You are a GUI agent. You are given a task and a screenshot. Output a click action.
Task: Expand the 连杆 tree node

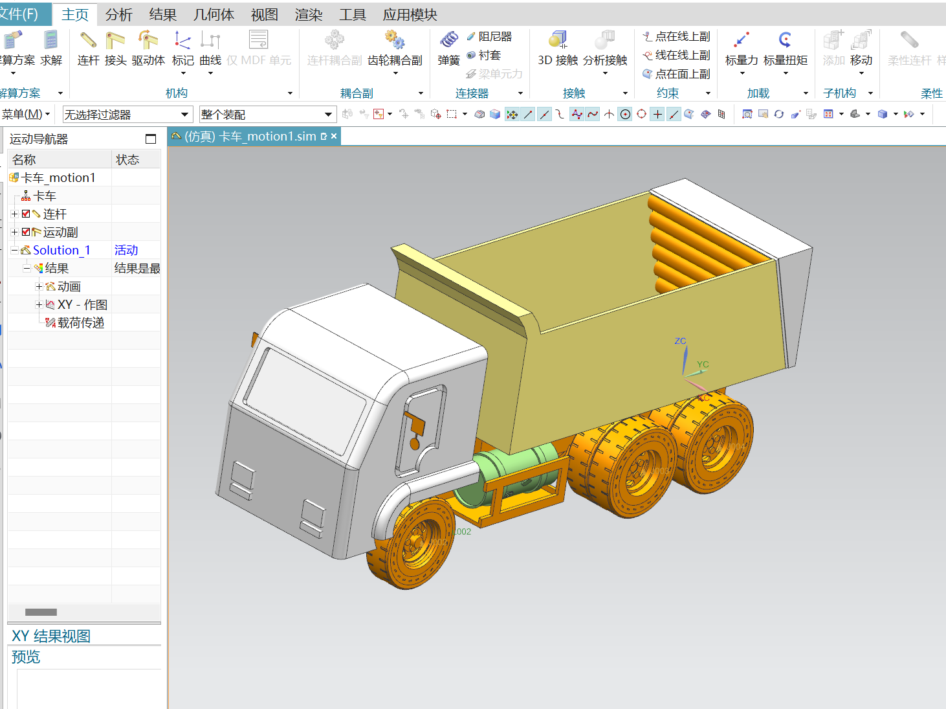click(14, 214)
